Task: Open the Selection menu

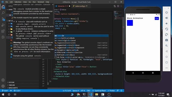Action: pyautogui.click(x=18, y=2)
